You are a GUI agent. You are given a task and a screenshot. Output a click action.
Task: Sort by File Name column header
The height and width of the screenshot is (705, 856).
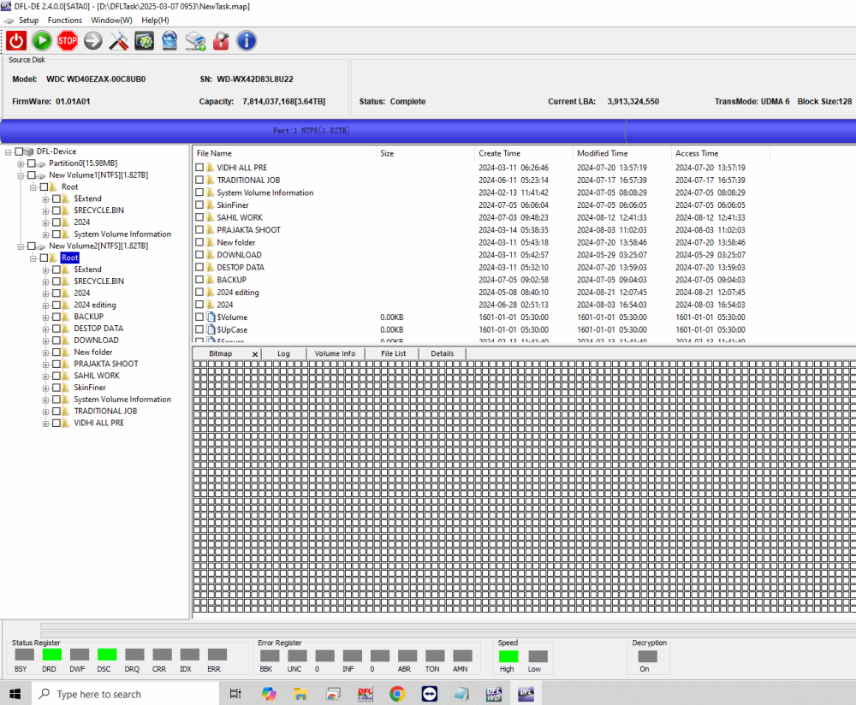coord(284,153)
